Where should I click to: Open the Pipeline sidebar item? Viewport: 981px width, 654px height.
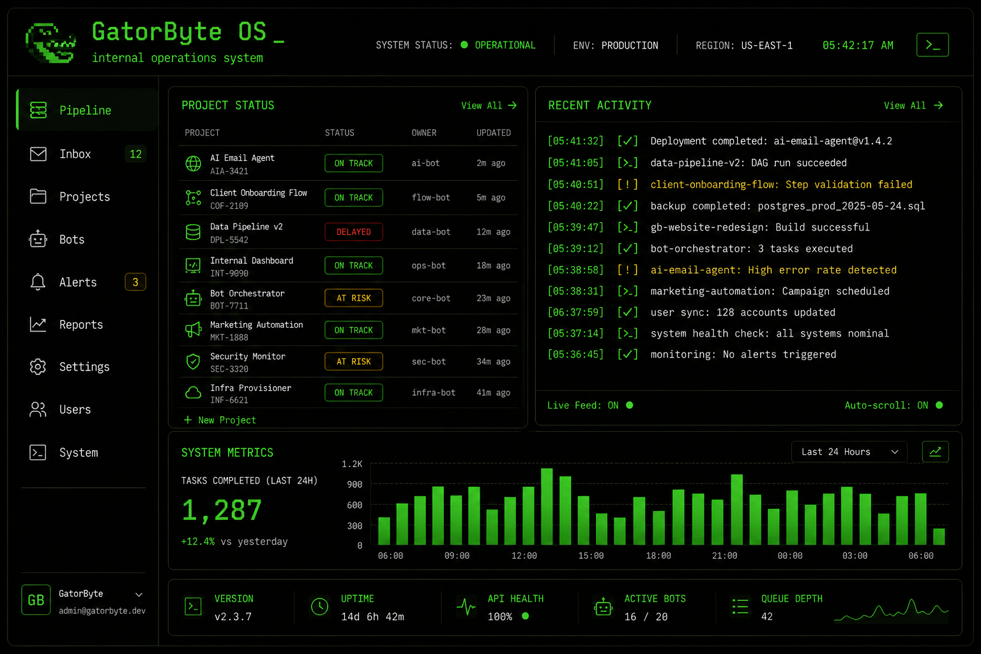(x=87, y=110)
